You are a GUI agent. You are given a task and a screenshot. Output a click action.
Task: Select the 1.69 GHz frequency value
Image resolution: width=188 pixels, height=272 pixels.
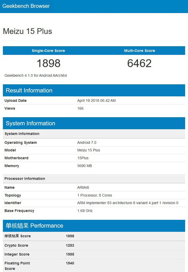[x=85, y=211]
